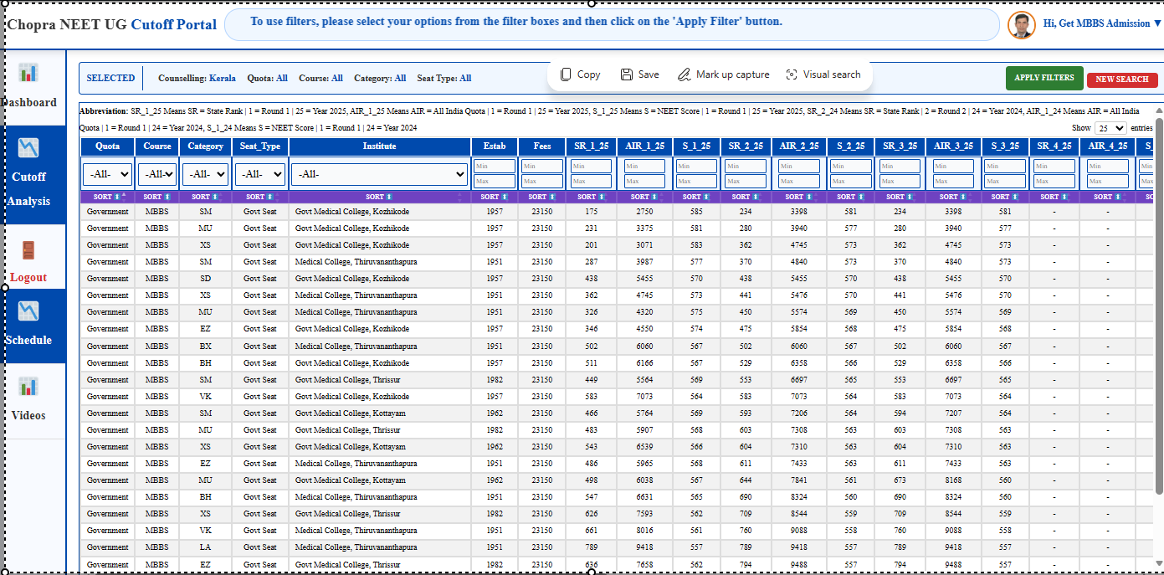Sort the table by Fees column

[541, 197]
